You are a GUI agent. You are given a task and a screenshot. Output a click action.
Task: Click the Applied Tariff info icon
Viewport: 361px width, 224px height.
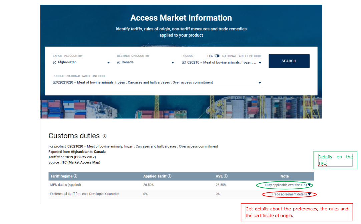click(x=169, y=176)
